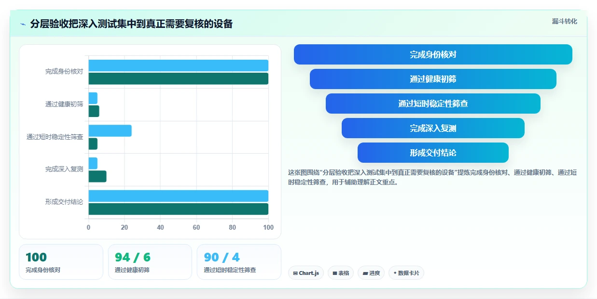Click the light blue bar for 通过健康初筛
The width and height of the screenshot is (597, 299).
coord(93,98)
